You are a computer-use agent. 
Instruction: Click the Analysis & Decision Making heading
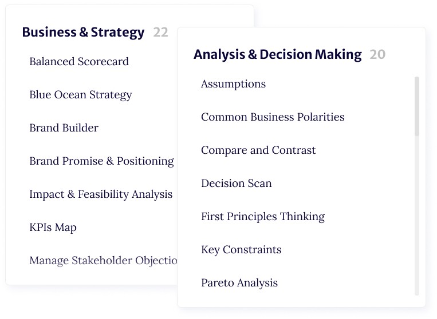[x=278, y=54]
